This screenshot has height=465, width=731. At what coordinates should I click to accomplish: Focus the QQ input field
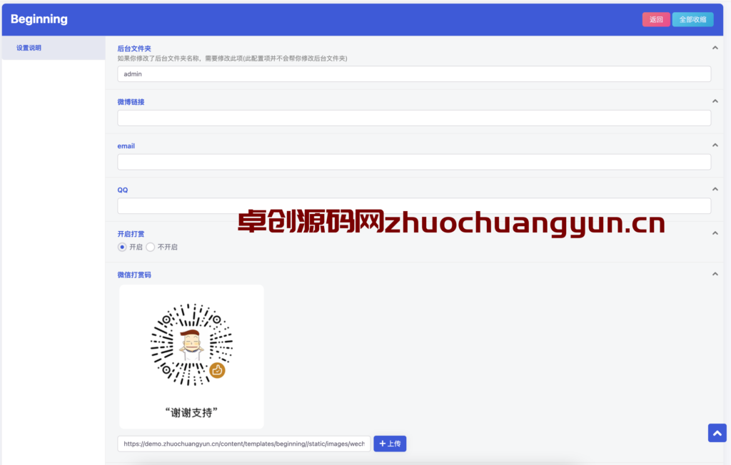coord(414,206)
